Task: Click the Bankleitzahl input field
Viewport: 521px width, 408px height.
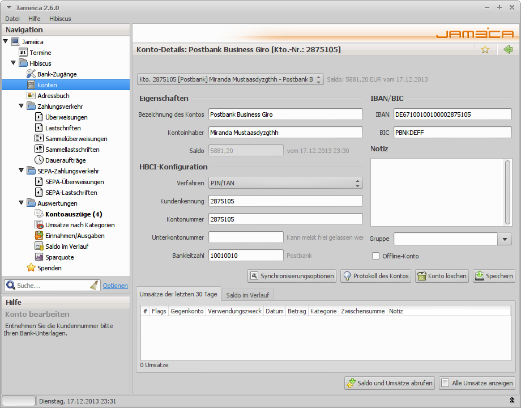Action: click(246, 256)
